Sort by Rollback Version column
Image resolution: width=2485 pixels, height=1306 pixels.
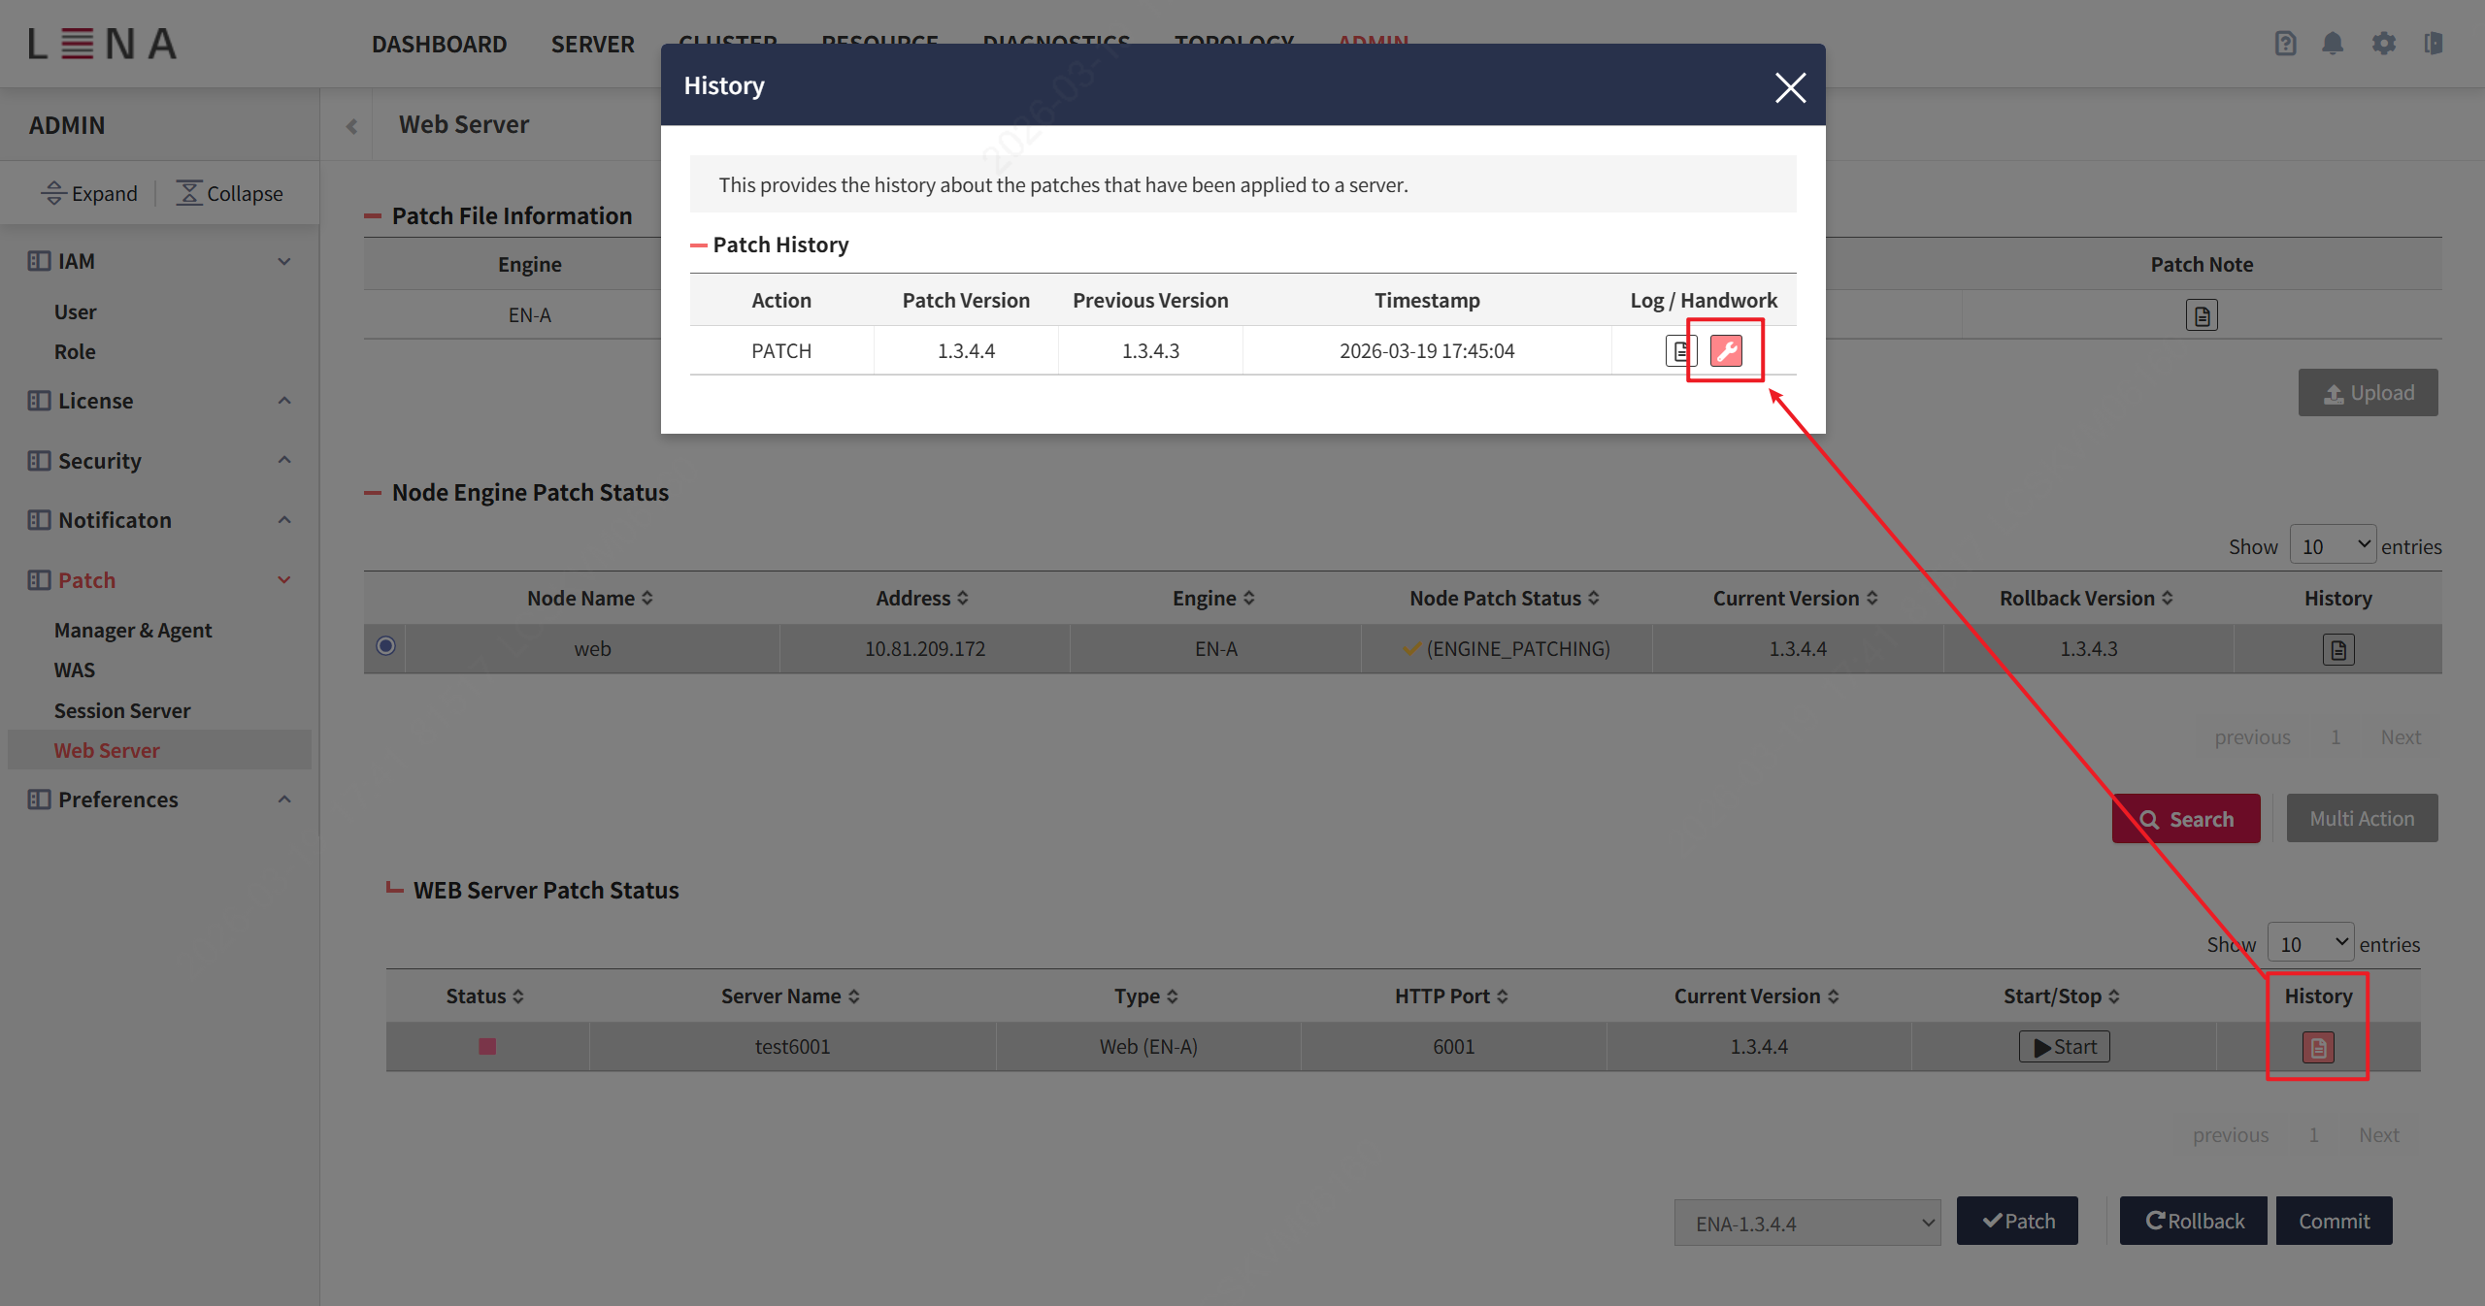2087,599
